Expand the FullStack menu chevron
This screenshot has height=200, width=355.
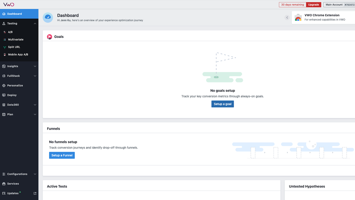pyautogui.click(x=35, y=76)
